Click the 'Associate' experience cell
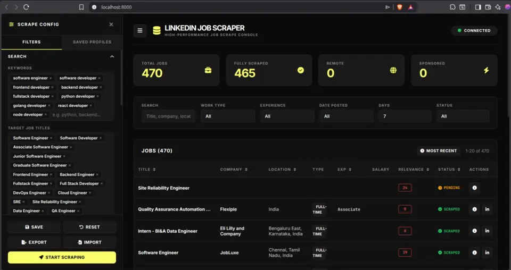Image resolution: width=511 pixels, height=270 pixels. pos(349,209)
